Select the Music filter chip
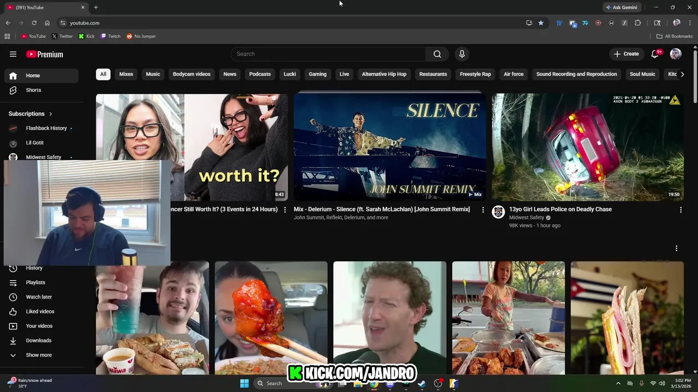Screen dimensions: 698x392 153,74
